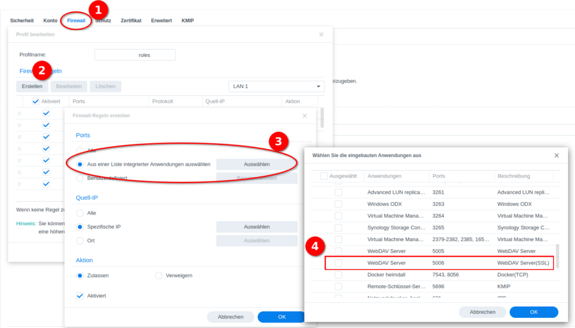Check the Docker heimdall checkbox

(338, 275)
